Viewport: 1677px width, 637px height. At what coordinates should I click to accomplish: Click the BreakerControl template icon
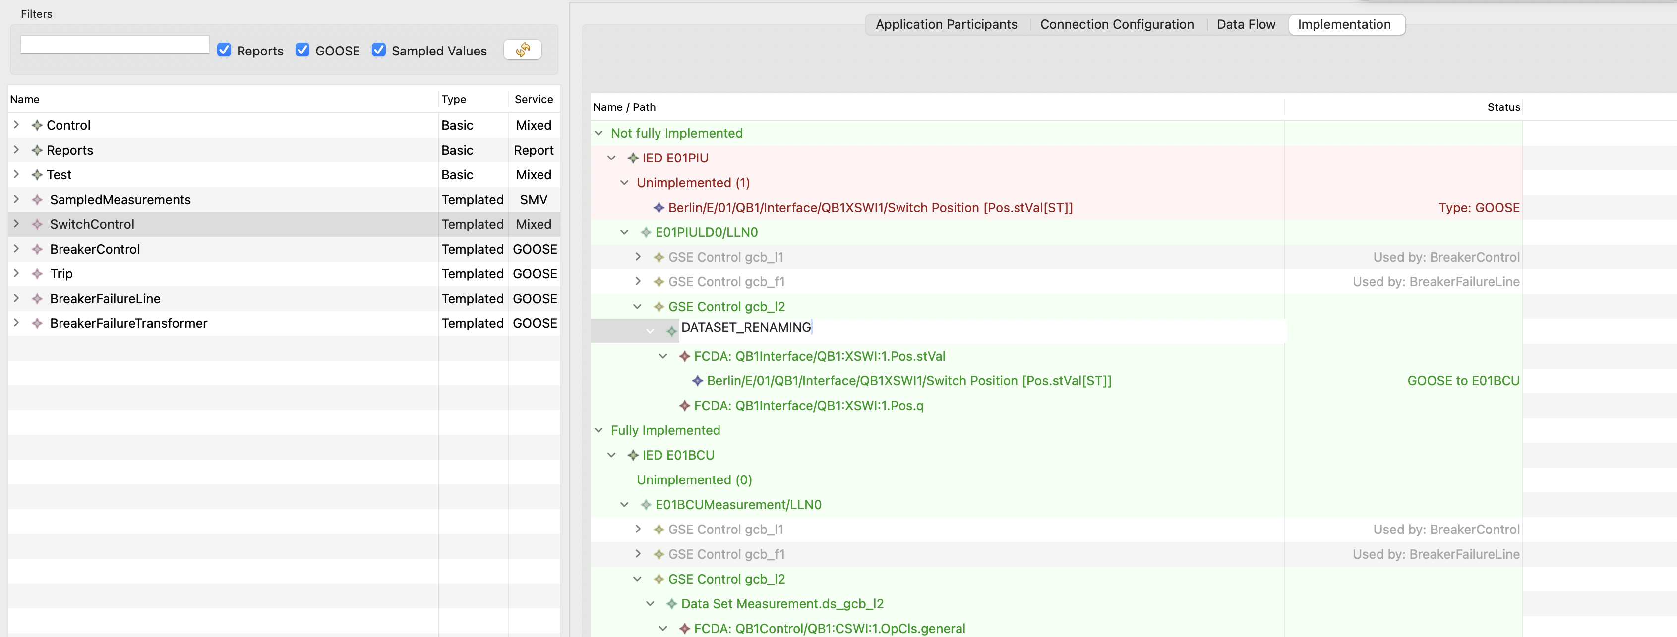click(37, 249)
